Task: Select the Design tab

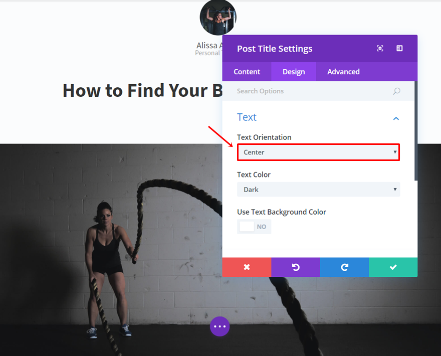Action: pyautogui.click(x=294, y=72)
